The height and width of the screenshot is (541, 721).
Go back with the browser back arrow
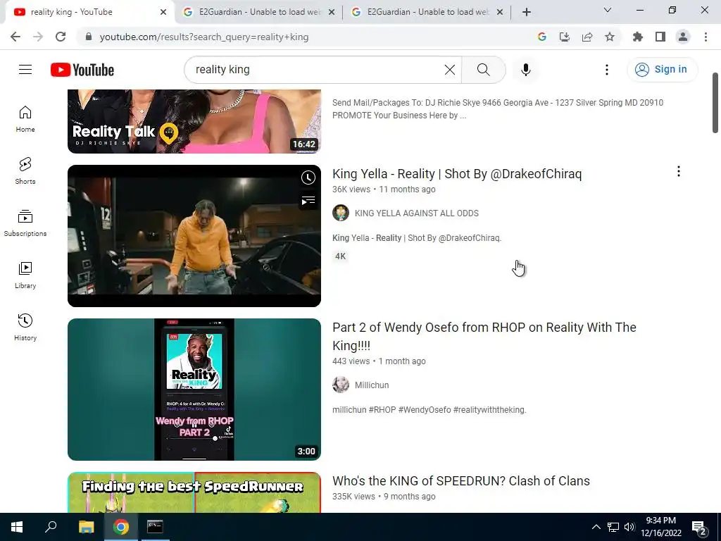(x=15, y=37)
